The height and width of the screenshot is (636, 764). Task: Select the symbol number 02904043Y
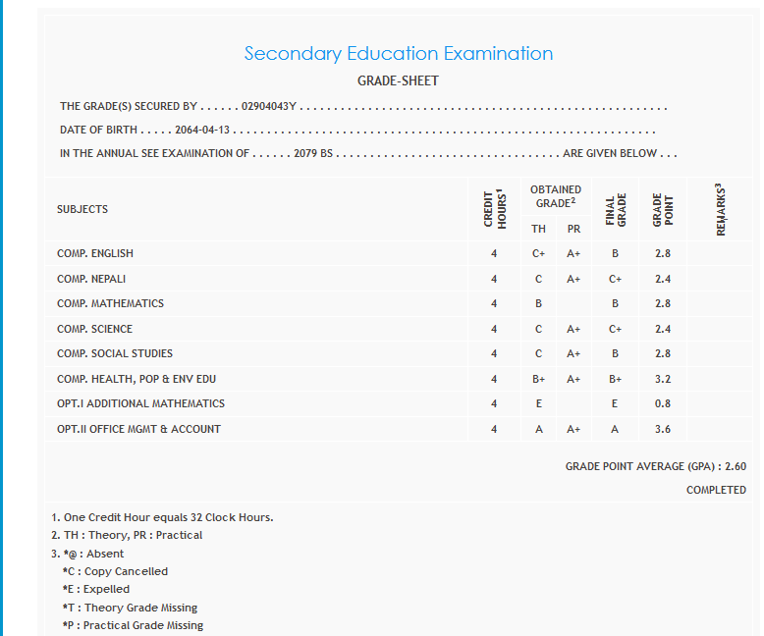click(x=269, y=106)
